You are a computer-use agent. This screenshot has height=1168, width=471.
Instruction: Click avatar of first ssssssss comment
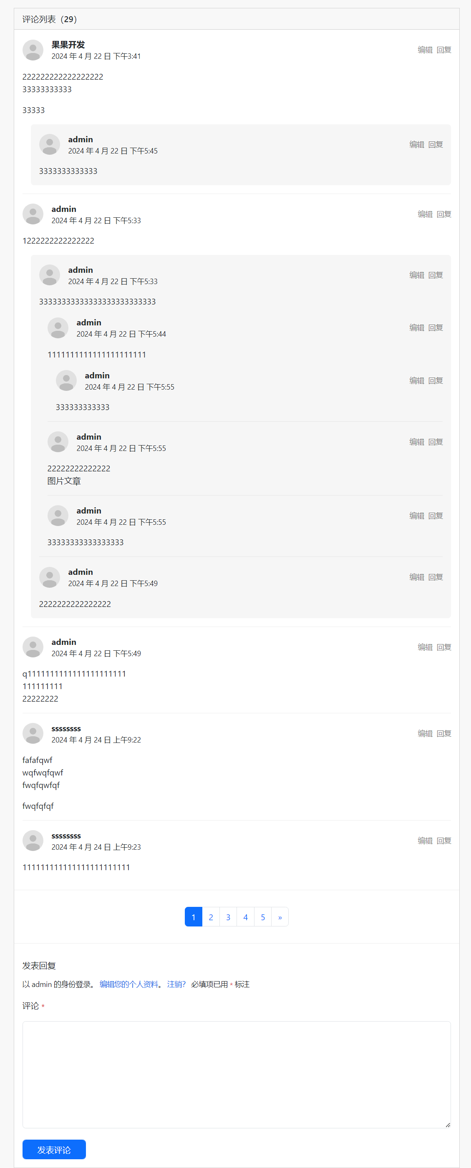pos(33,733)
